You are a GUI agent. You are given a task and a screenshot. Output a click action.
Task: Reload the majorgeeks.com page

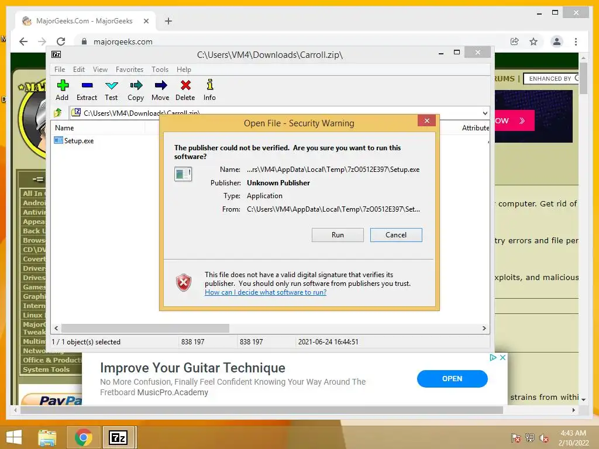[x=61, y=42]
